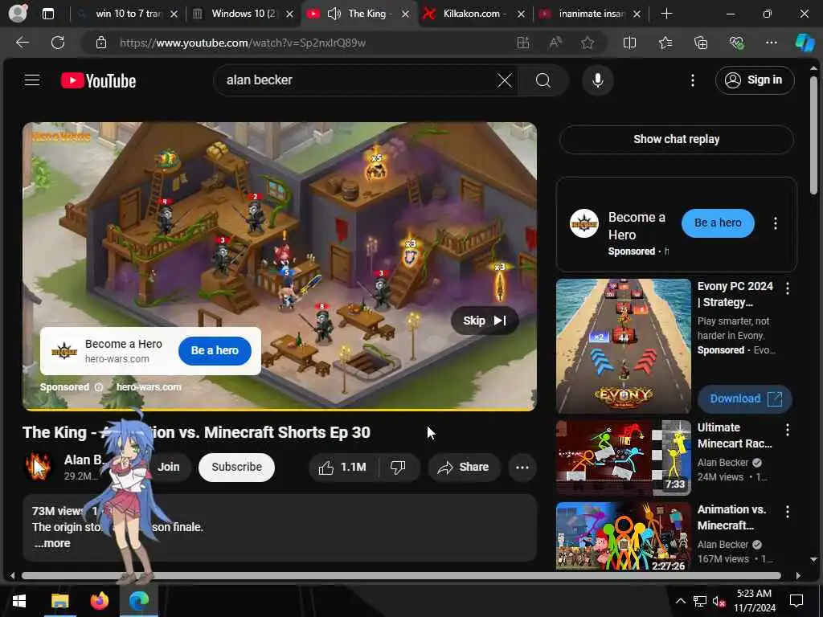Open the Animation vs. Minecraft video thumbnail

pos(624,536)
